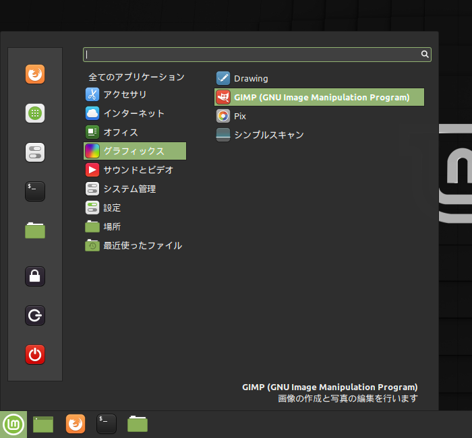Click the search magnifier icon

point(424,54)
